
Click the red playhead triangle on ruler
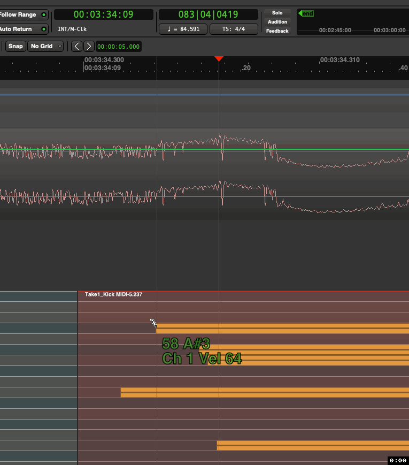(x=219, y=58)
